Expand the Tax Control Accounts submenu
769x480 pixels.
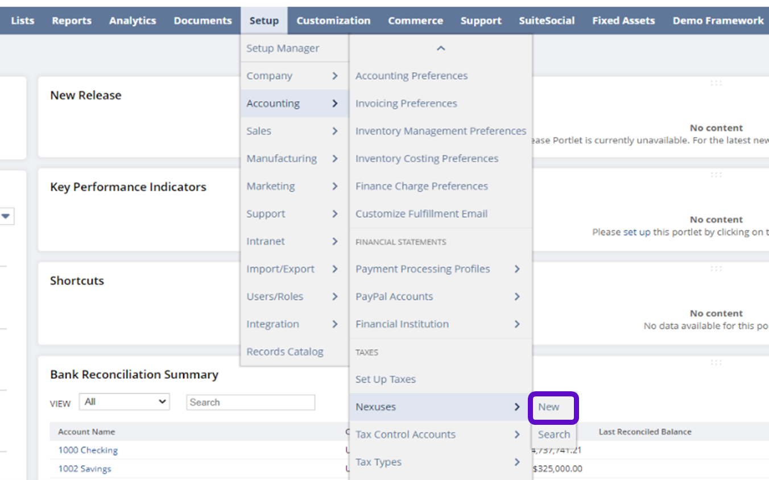point(516,435)
